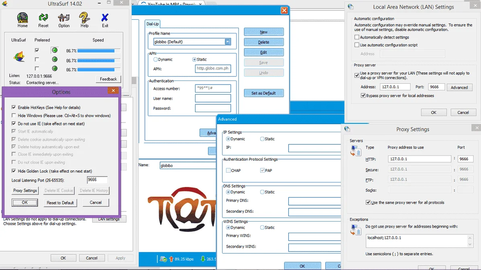The height and width of the screenshot is (270, 481).
Task: Click OK in the Options dialog
Action: [25, 203]
